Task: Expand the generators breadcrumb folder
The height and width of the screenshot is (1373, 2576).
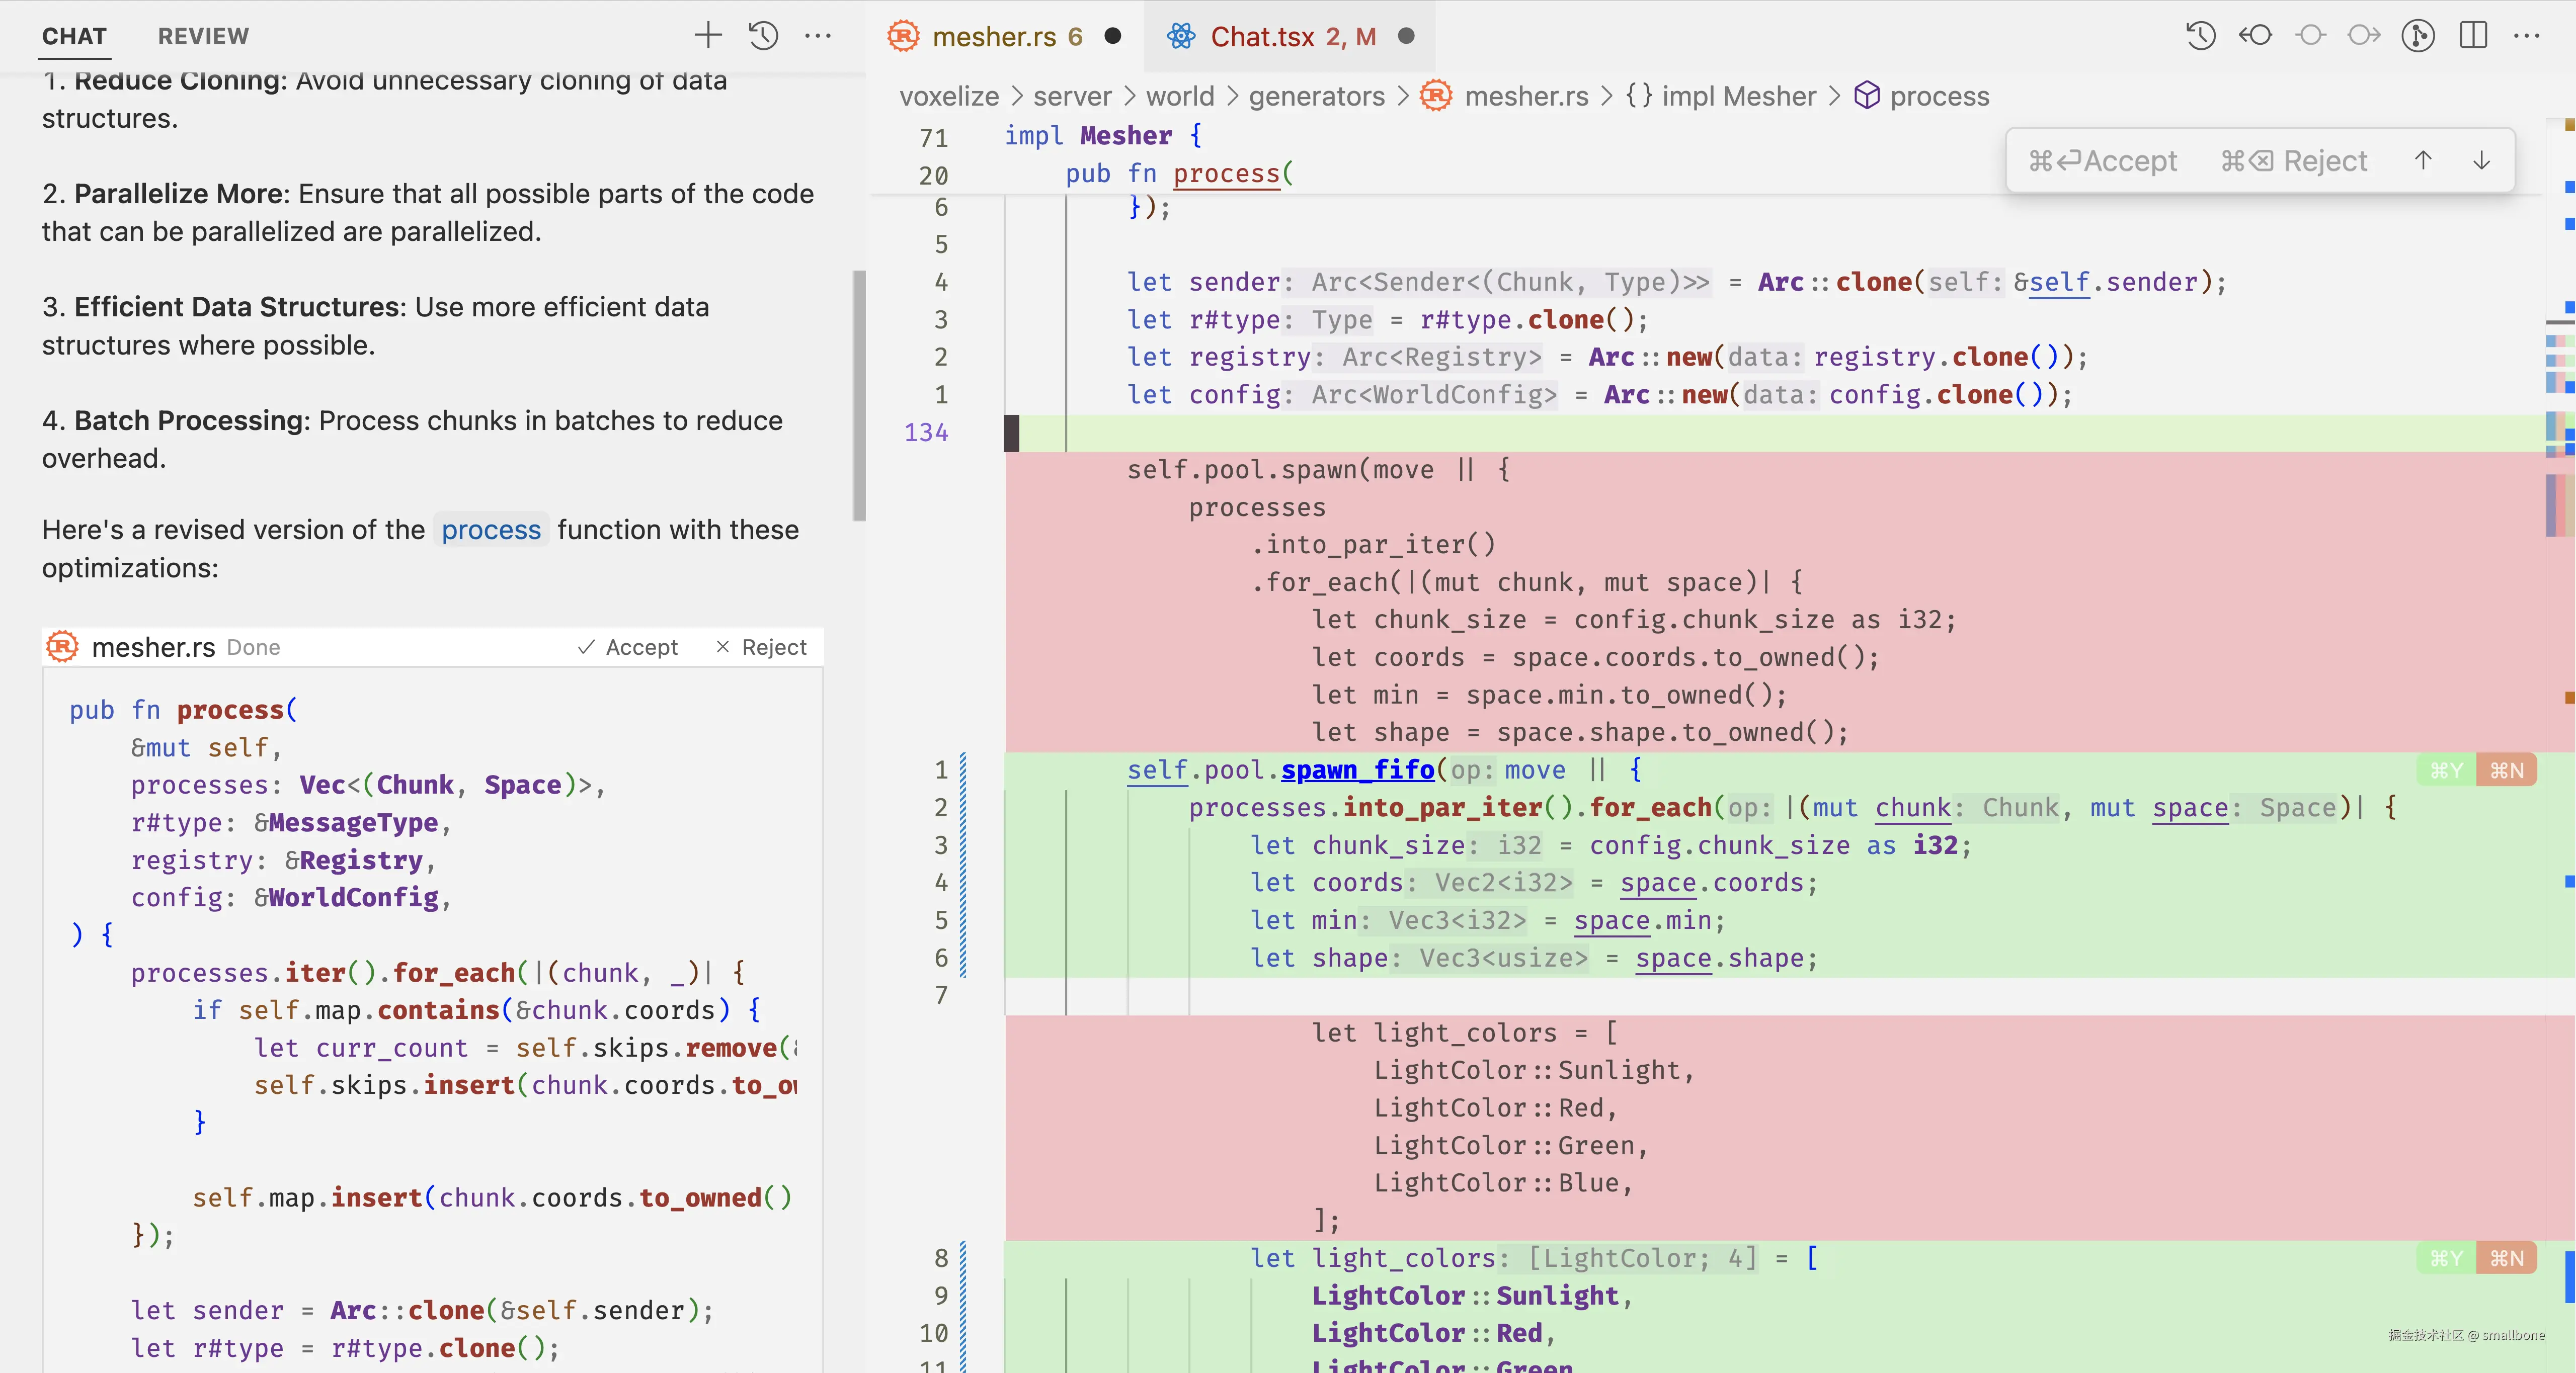Action: (x=1316, y=96)
